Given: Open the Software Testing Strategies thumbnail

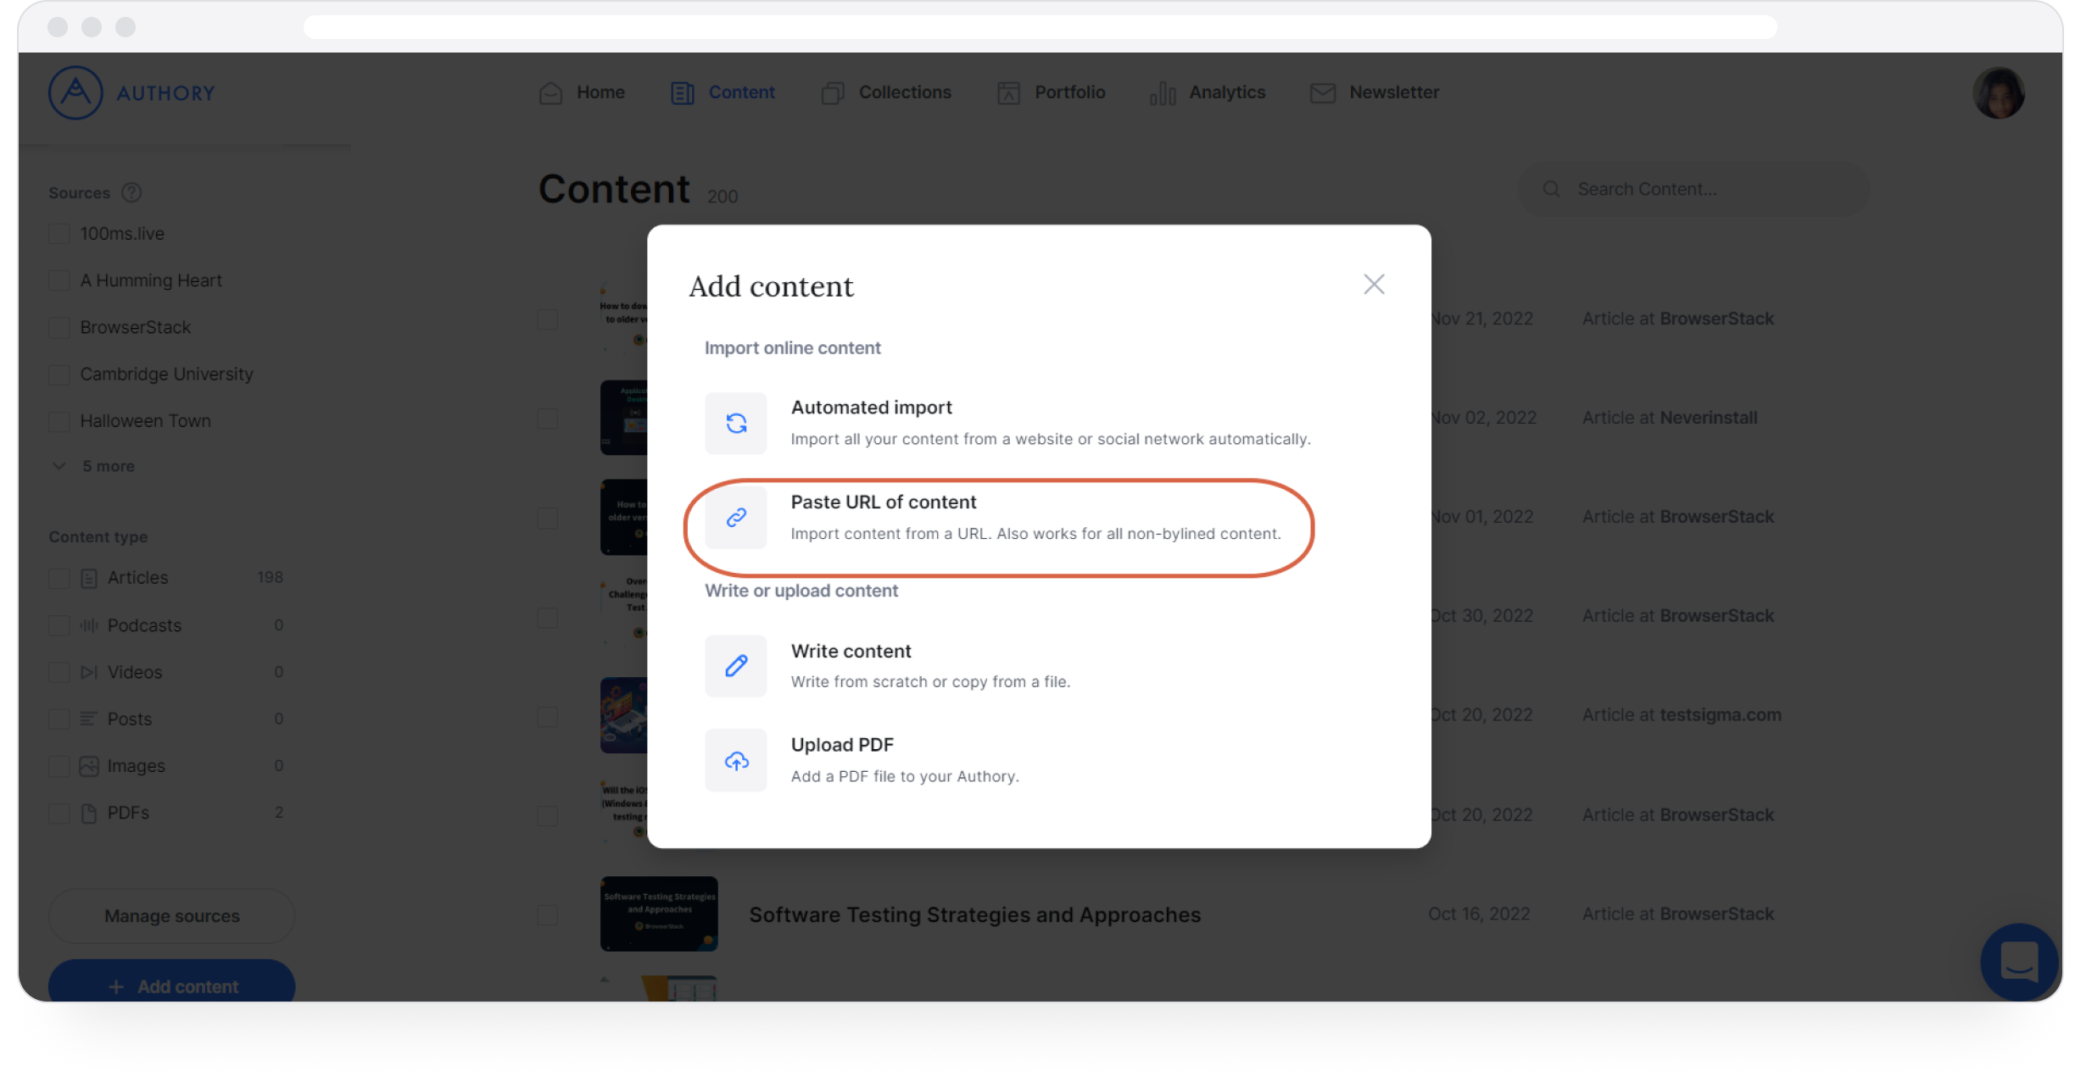Looking at the screenshot, I should [x=659, y=913].
